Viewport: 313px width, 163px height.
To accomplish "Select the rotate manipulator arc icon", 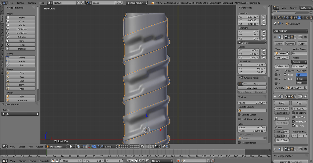I will [98, 147].
